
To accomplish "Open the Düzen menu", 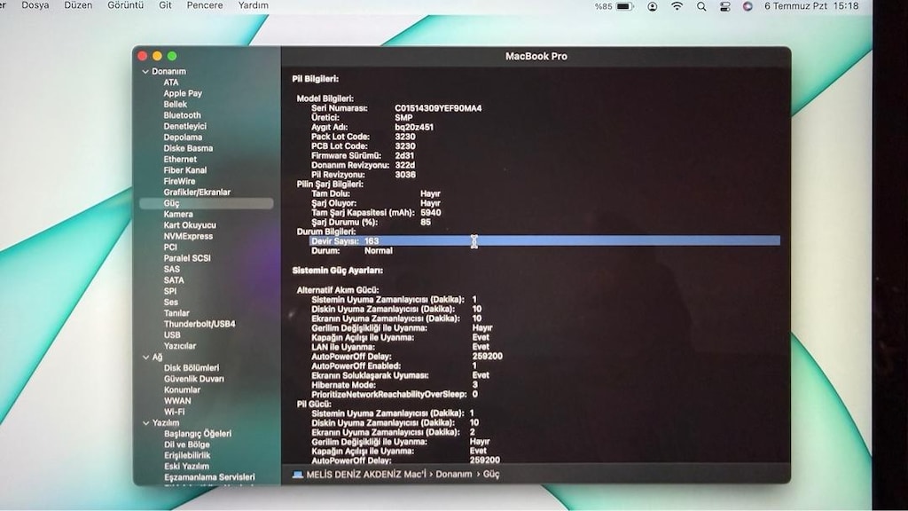I will coord(78,5).
